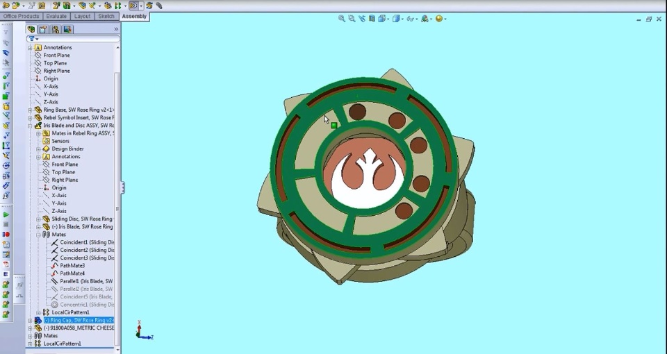This screenshot has height=354, width=667.
Task: Expand the top-level LocalCirPattern1 node at tree bottom
Action: coord(30,344)
